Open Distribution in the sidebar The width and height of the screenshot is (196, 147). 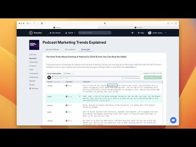point(33,62)
